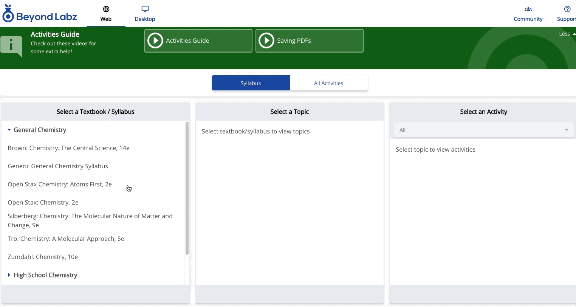The height and width of the screenshot is (307, 576).
Task: Open the All activity filter dropdown
Action: point(483,130)
